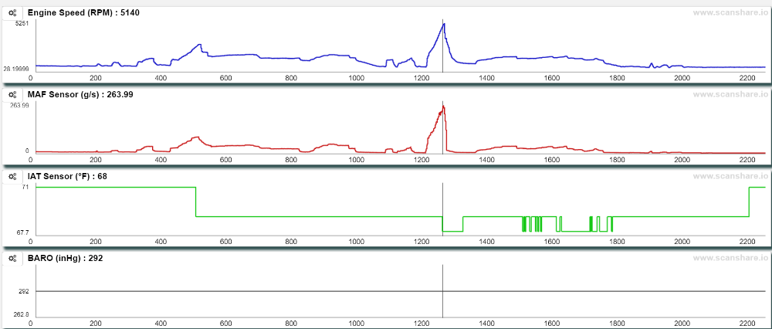Open scanshare.io link in IAT Sensor panel
This screenshot has width=772, height=329.
click(x=730, y=176)
